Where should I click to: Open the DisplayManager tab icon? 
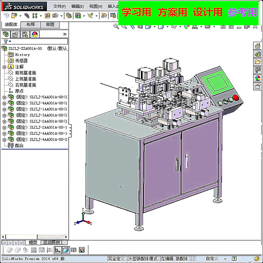coord(35,34)
